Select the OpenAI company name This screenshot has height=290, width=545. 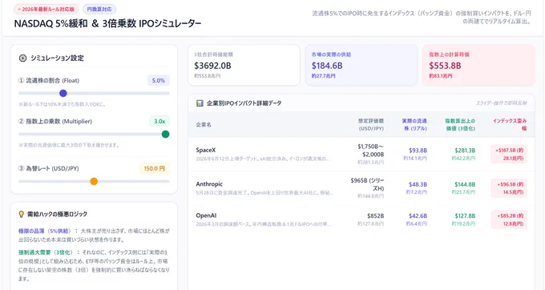click(206, 215)
